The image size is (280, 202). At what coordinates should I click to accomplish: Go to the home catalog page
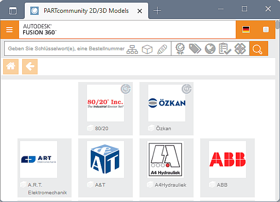pos(11,67)
